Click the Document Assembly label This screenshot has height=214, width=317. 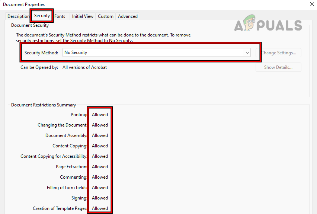point(66,135)
